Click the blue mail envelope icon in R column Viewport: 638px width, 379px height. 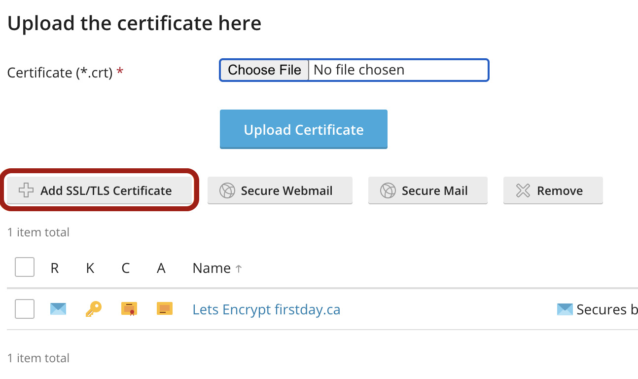coord(58,309)
